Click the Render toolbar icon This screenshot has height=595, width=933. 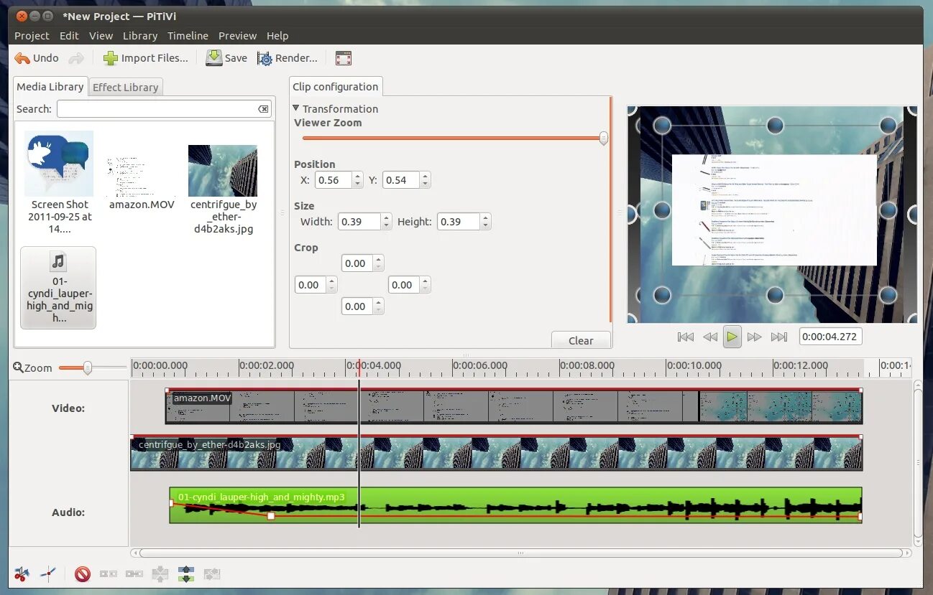(x=287, y=57)
